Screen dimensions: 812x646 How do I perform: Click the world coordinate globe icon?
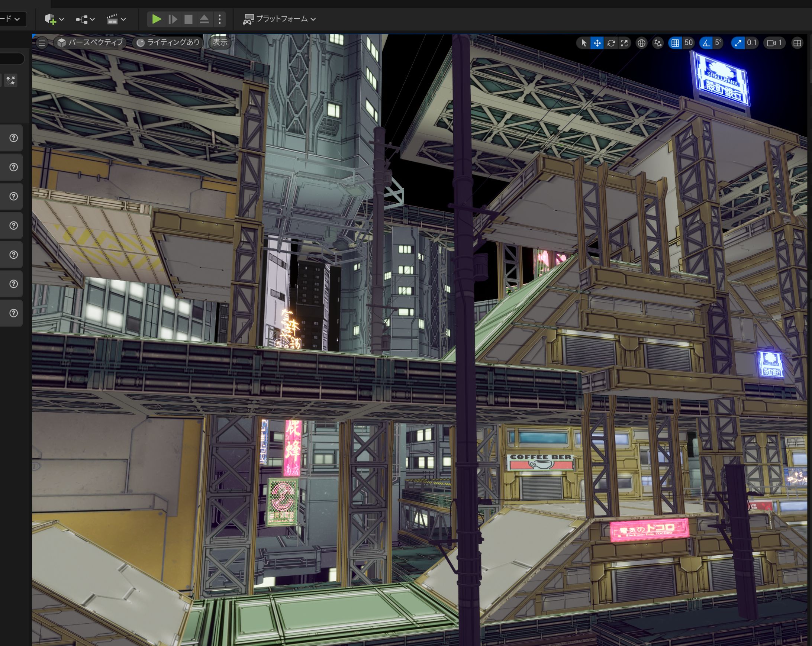click(x=641, y=43)
